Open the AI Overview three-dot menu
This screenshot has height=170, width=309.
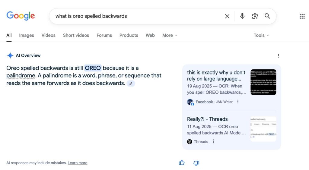click(x=278, y=55)
